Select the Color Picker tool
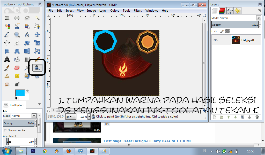 tap(7, 35)
